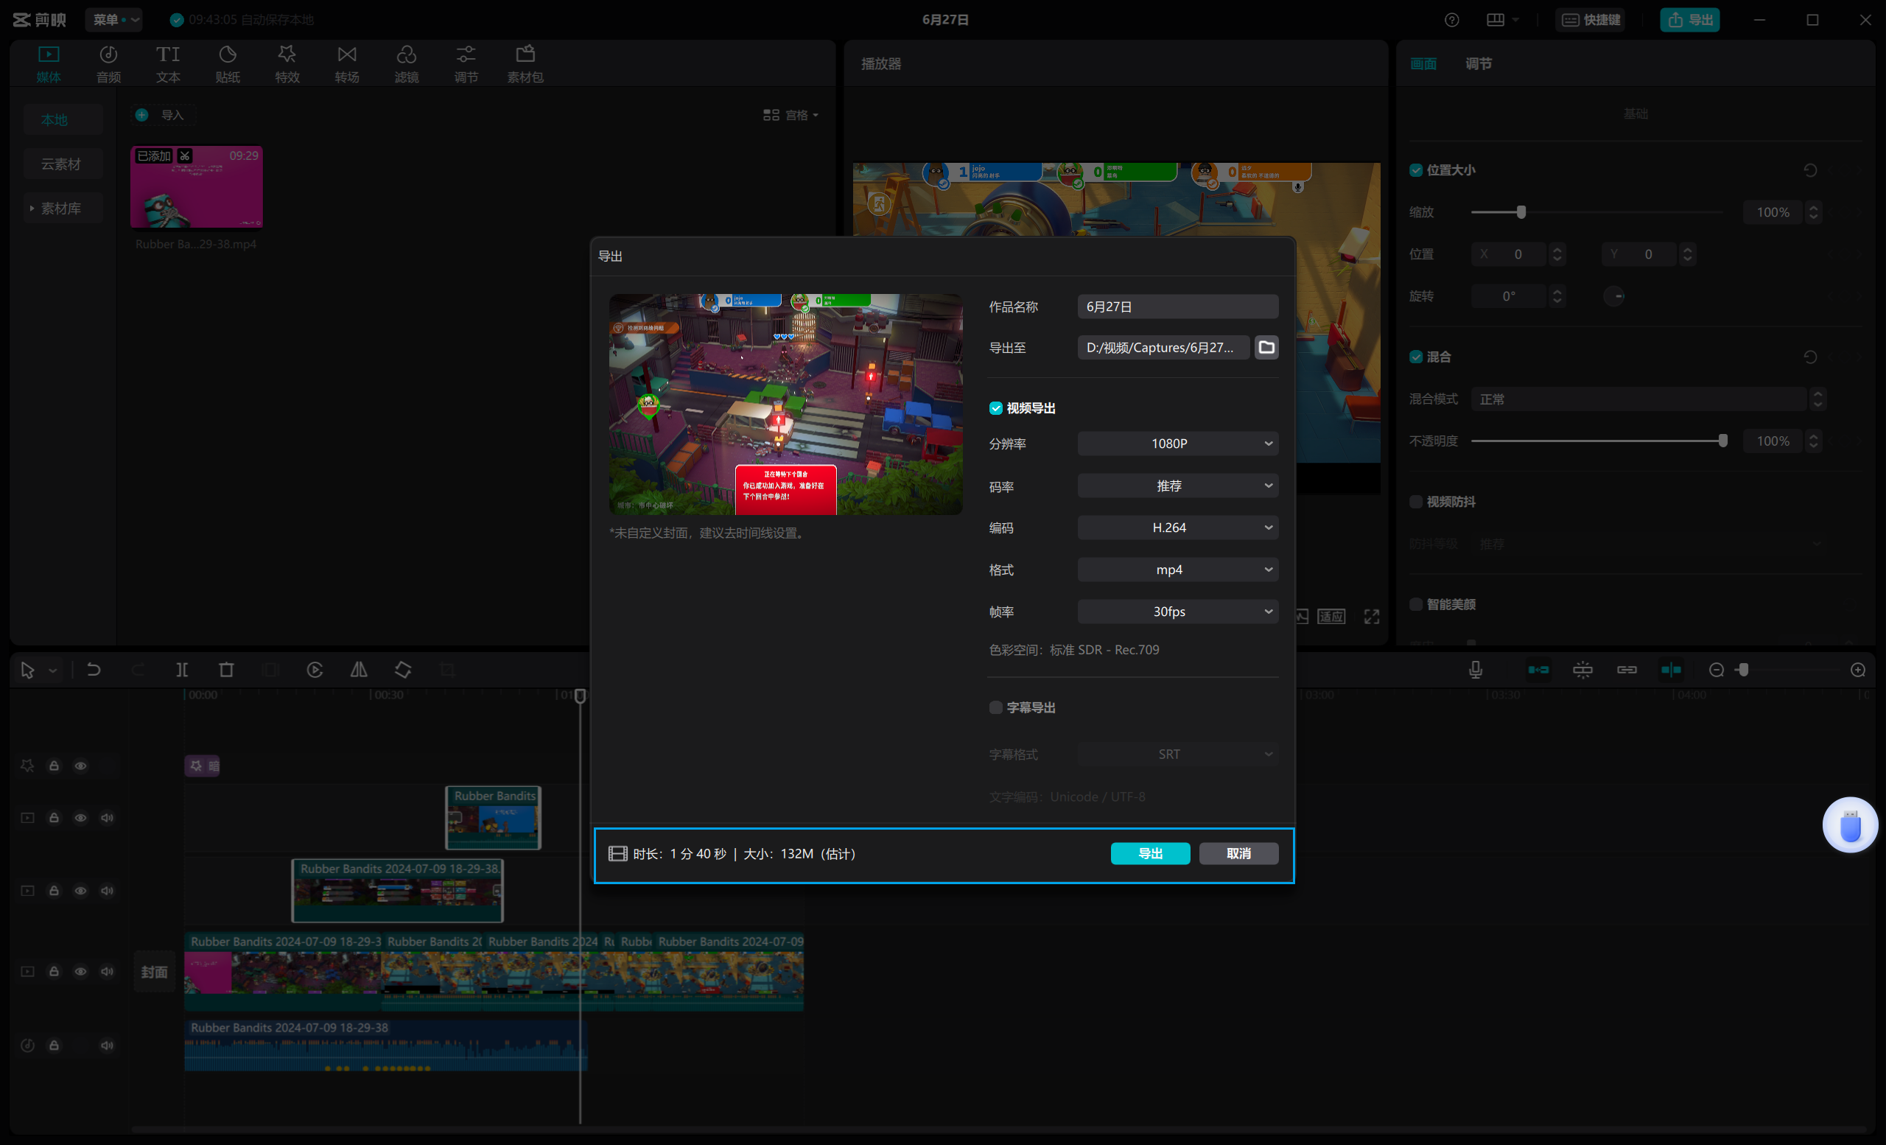Reset 位置大小 with the reset icon
This screenshot has height=1145, width=1886.
coord(1810,170)
